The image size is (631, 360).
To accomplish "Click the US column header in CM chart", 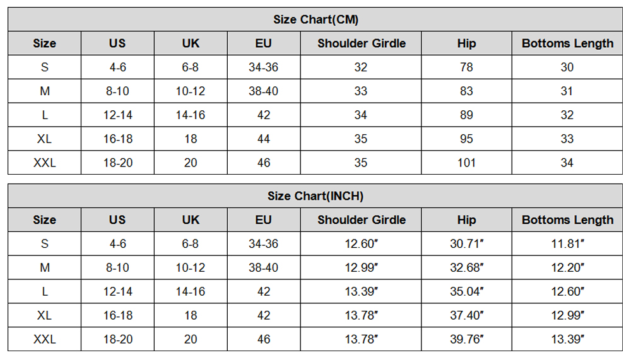I will point(117,44).
